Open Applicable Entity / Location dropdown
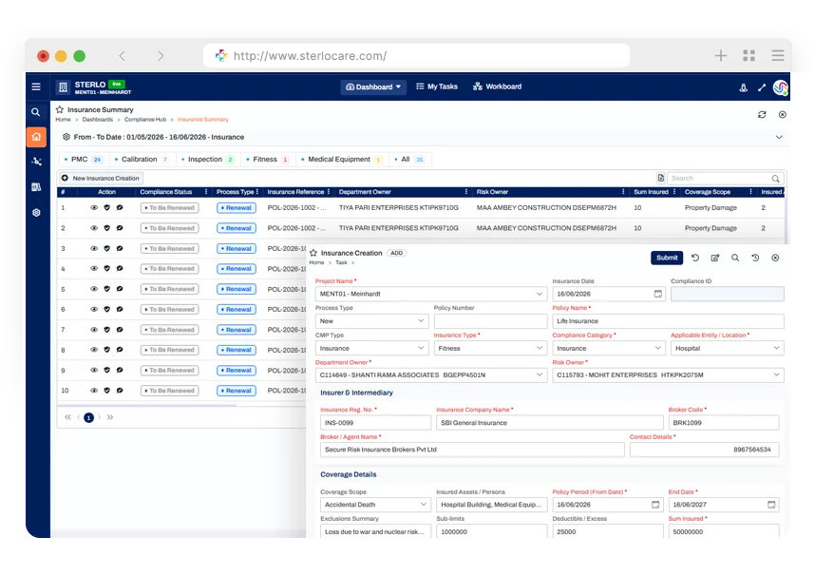 tap(728, 348)
